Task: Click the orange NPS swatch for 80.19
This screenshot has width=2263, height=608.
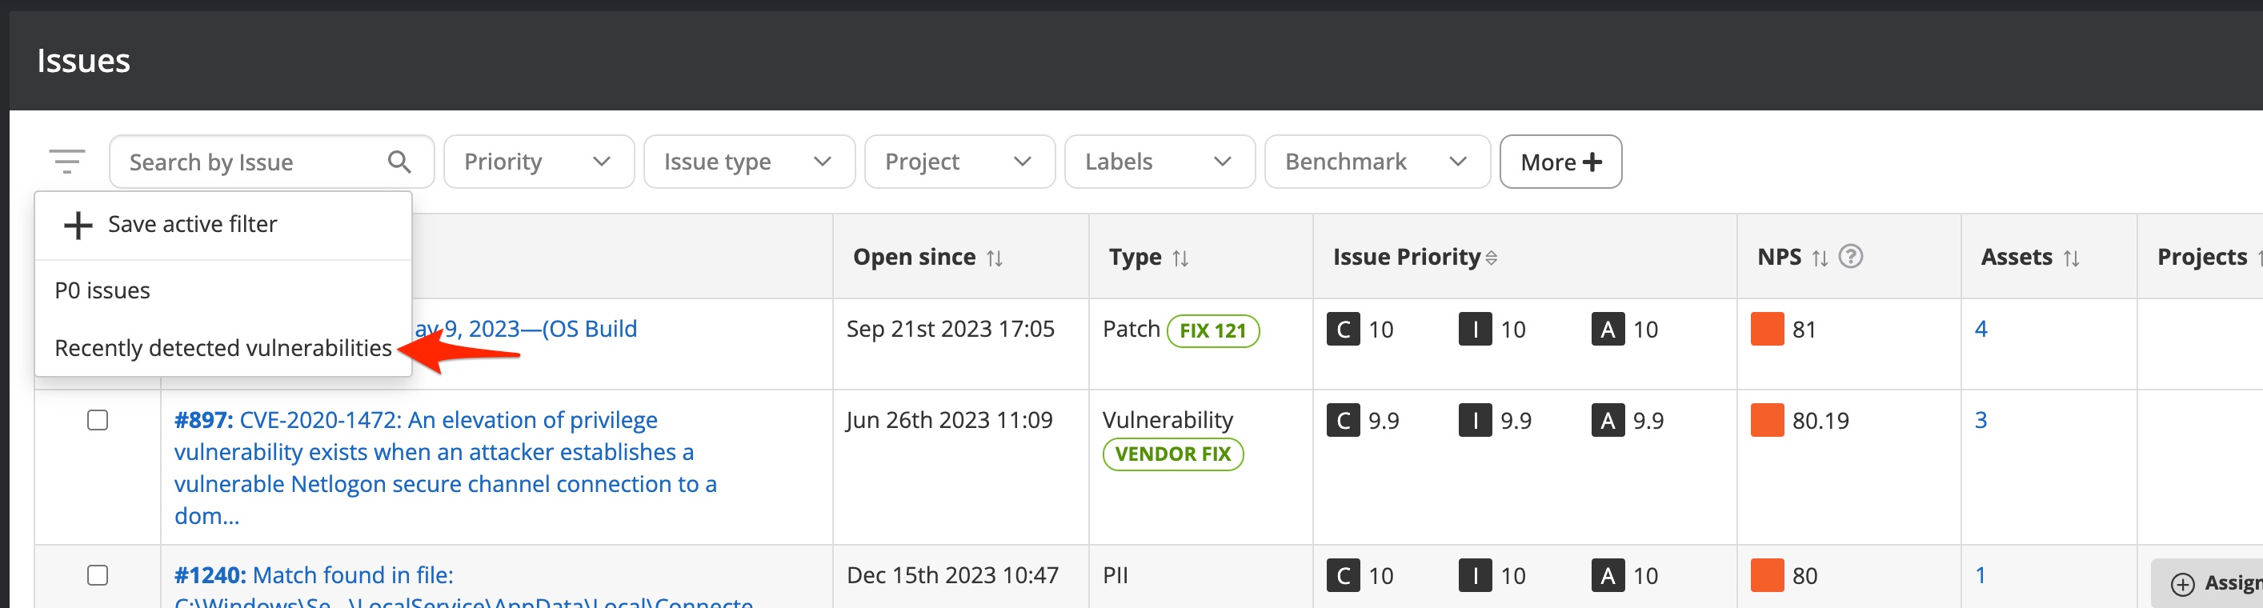Action: tap(1767, 420)
